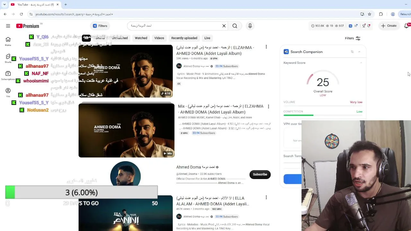Open channel avatar beside ELLA ALALAM video
This screenshot has height=231, width=411.
179,217
